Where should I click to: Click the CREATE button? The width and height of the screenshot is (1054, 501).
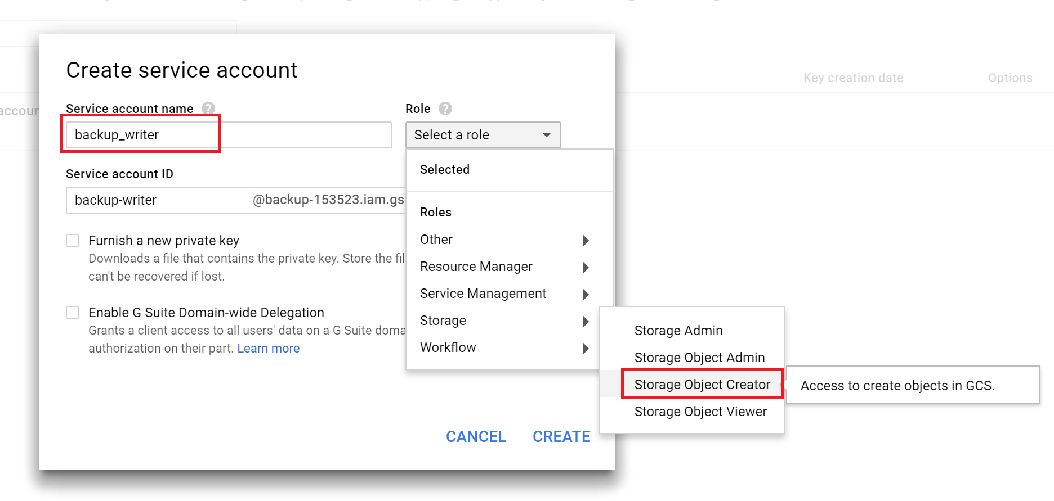(561, 436)
